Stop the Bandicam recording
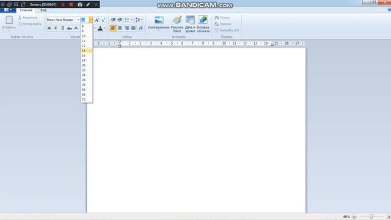The width and height of the screenshot is (391, 220). [x=71, y=4]
